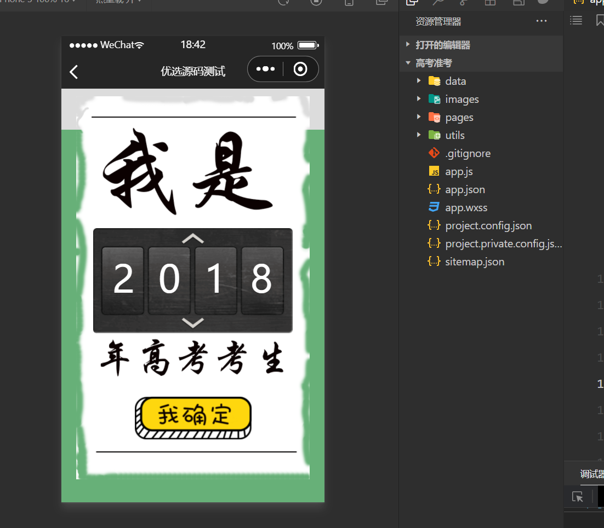Click the pages folder icon
604x528 pixels.
(x=434, y=117)
